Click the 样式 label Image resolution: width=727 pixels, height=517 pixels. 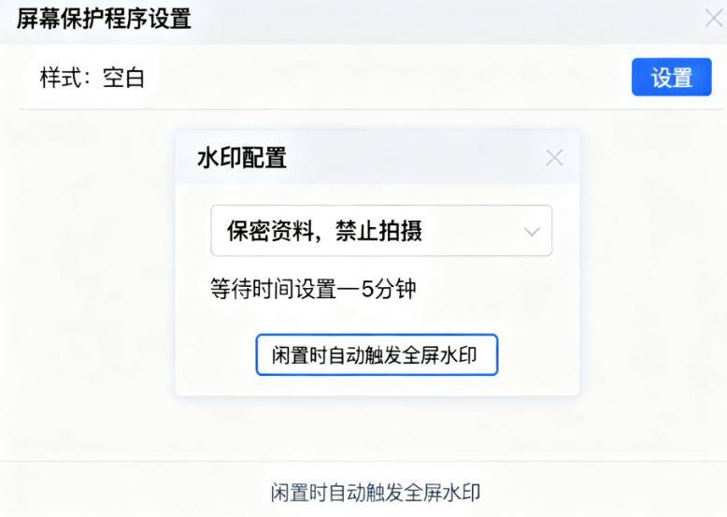[x=61, y=78]
